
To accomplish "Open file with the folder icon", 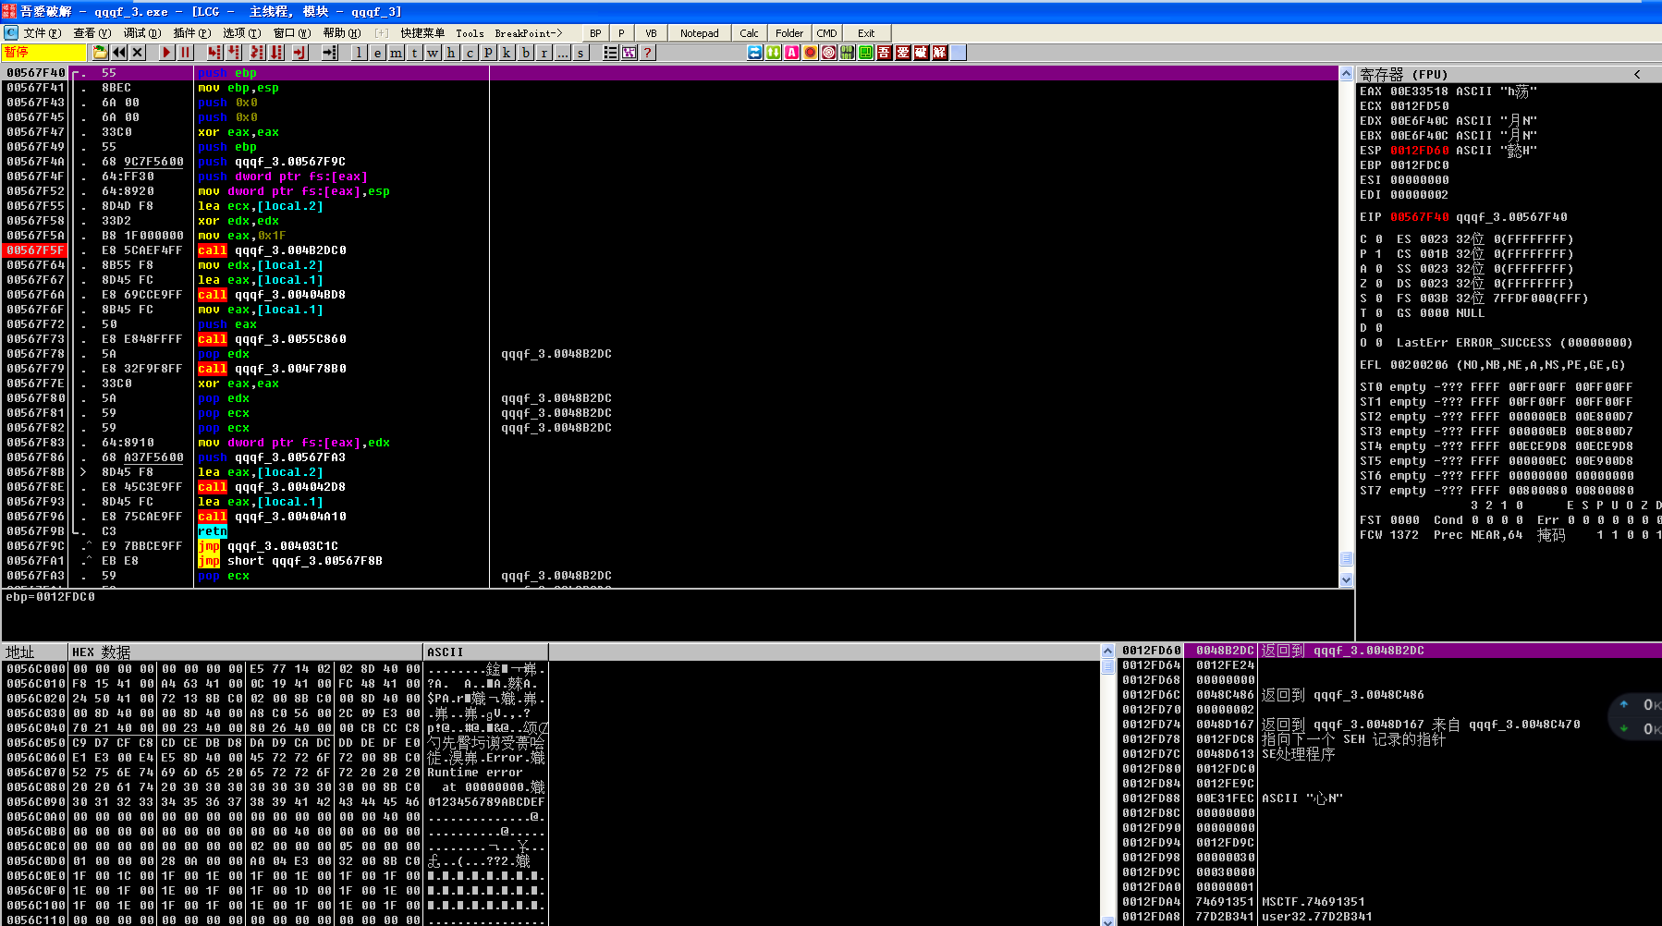I will pos(100,53).
